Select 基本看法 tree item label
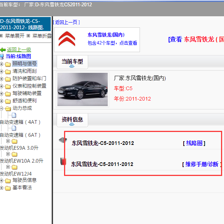This screenshot has height=224, width=224. [x=22, y=187]
